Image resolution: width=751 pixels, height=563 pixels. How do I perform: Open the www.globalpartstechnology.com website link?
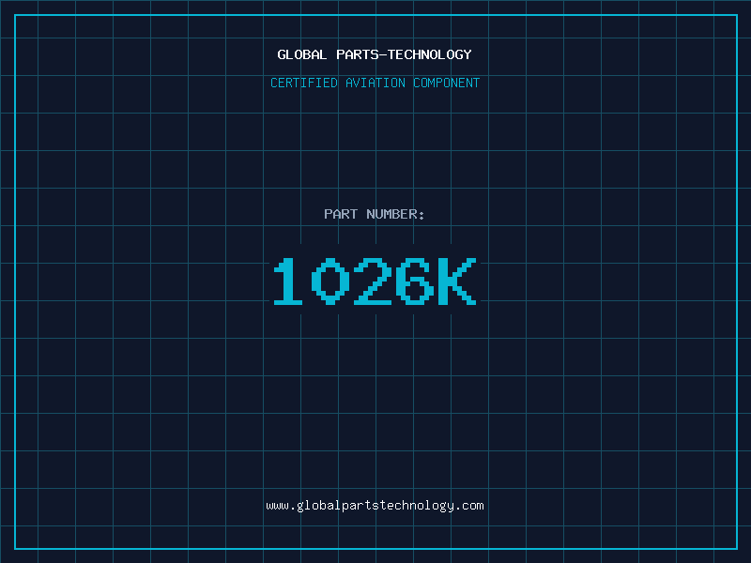[x=375, y=506]
